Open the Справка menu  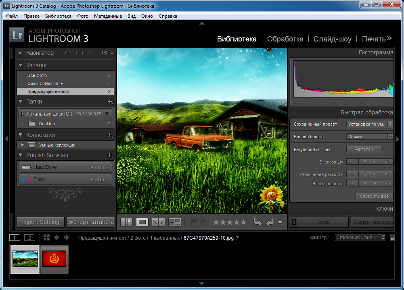point(168,16)
